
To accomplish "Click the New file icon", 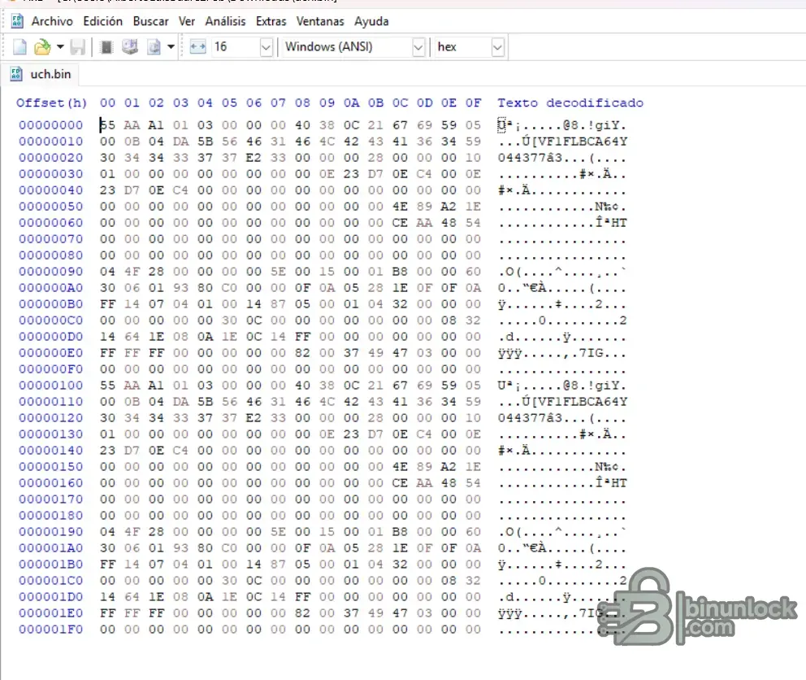I will point(19,47).
